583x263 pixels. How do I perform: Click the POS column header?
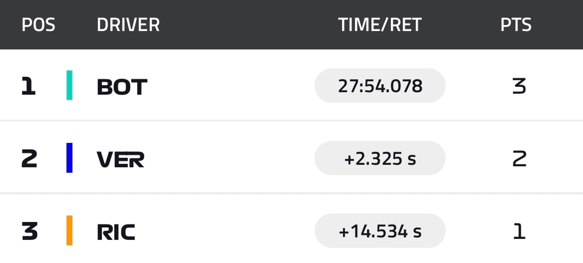38,25
